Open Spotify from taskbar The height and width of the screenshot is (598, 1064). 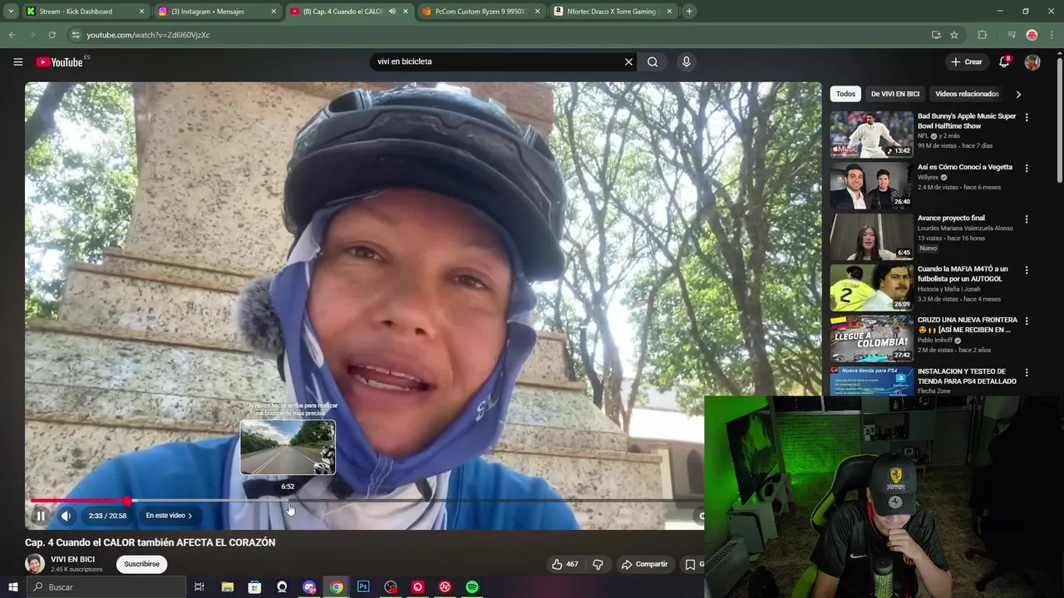472,587
